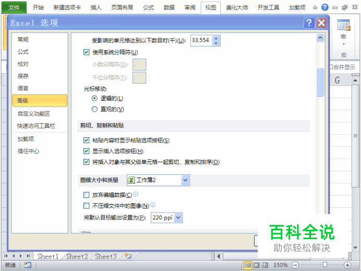Click horizontal scrollbar left arrow
The height and width of the screenshot is (271, 361).
(x=219, y=256)
